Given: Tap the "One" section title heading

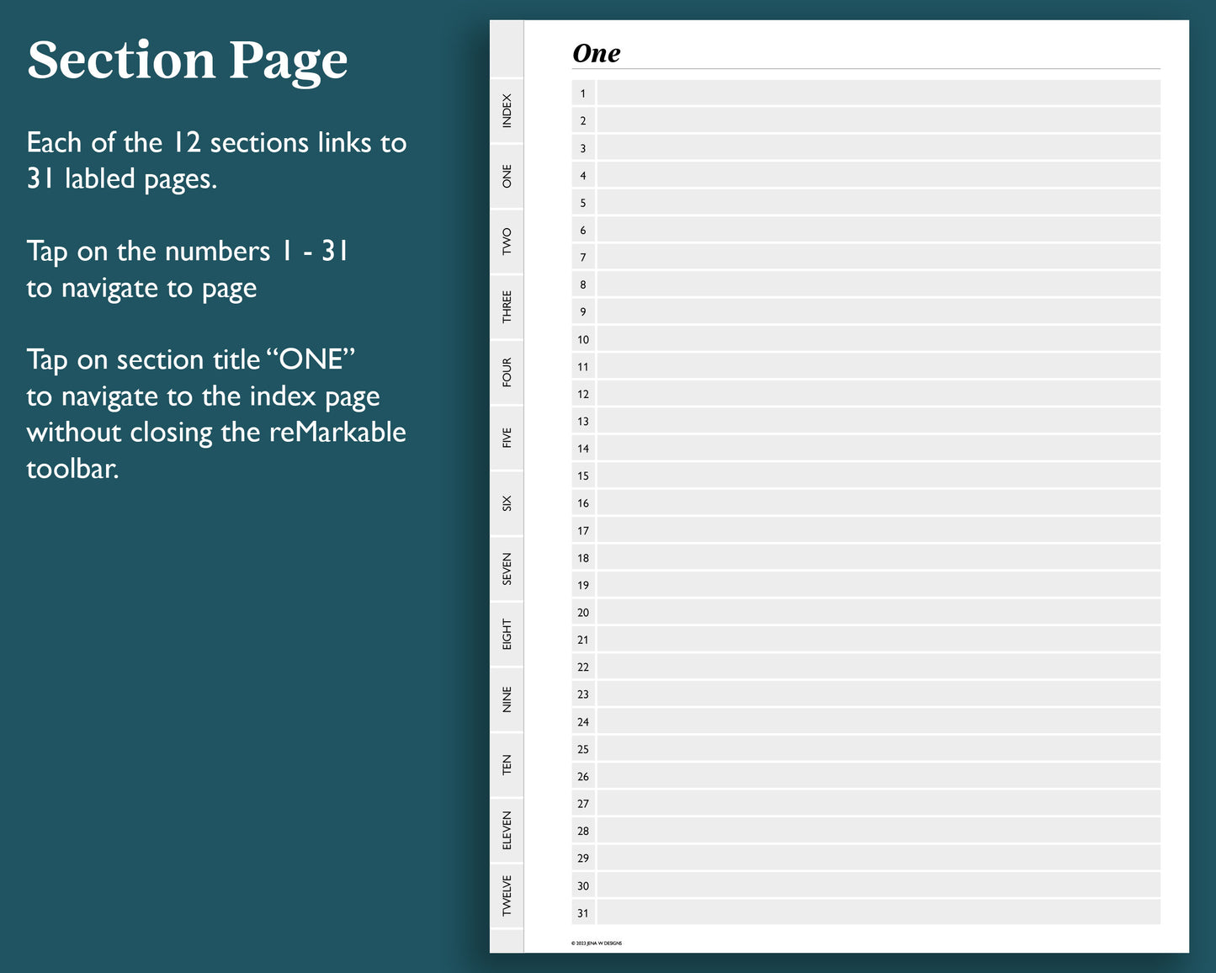Looking at the screenshot, I should point(597,54).
